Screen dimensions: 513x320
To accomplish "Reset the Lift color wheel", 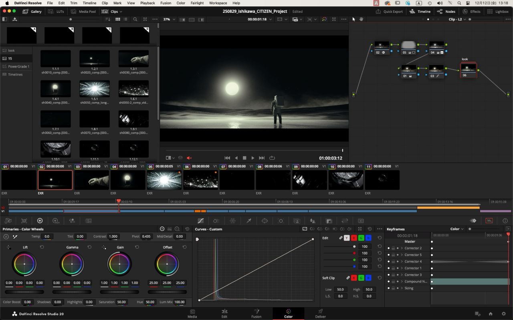I will [42, 247].
